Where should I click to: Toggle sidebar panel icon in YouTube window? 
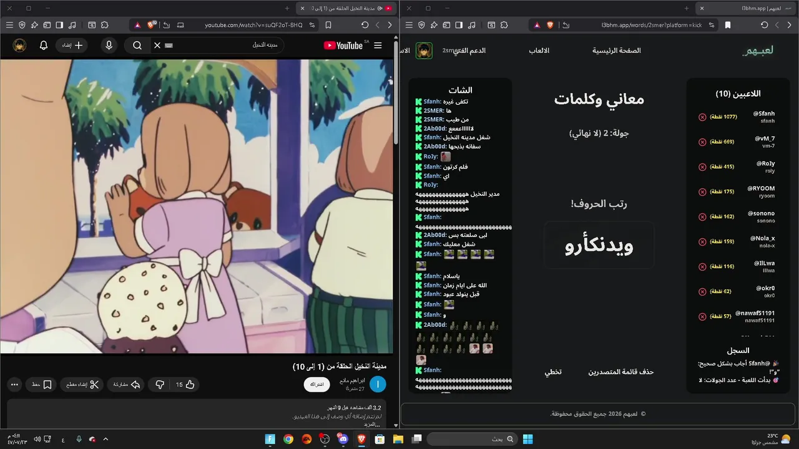coord(59,25)
